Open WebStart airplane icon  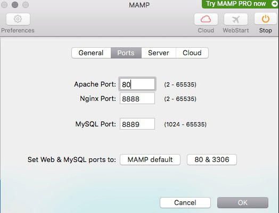[x=236, y=19]
